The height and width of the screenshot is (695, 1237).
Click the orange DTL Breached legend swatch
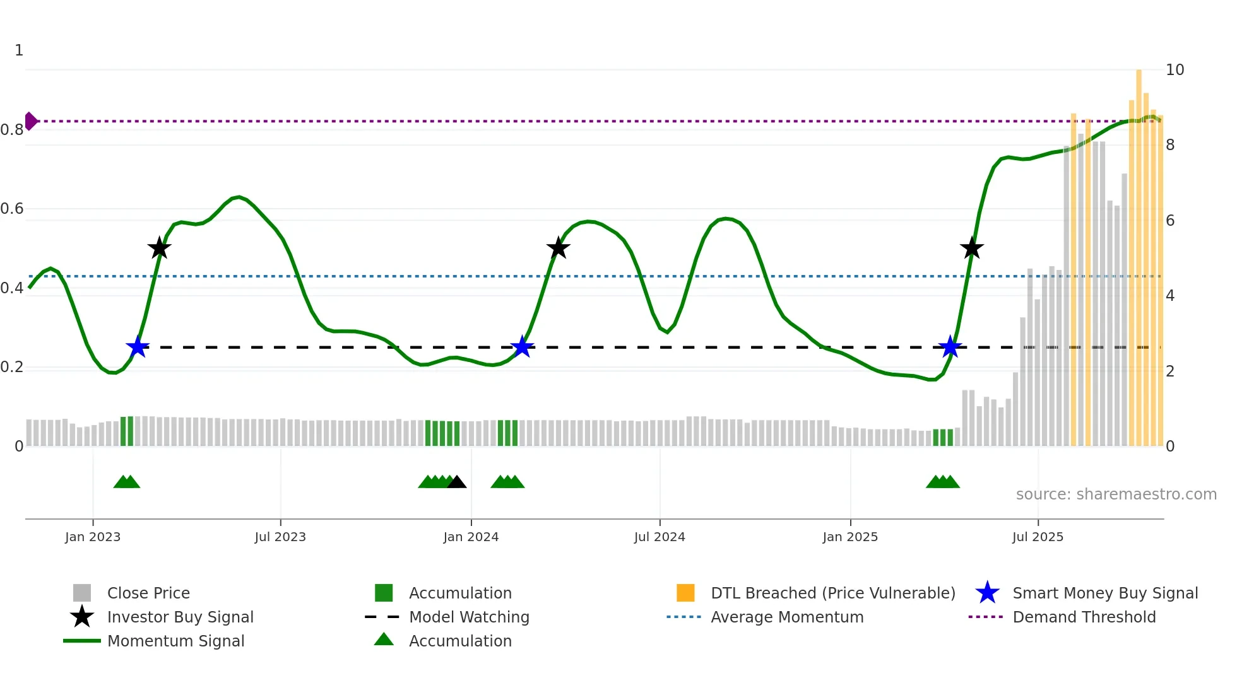[x=685, y=593]
